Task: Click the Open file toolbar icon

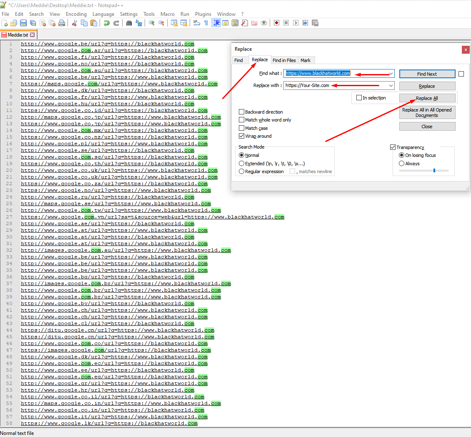Action: click(14, 23)
